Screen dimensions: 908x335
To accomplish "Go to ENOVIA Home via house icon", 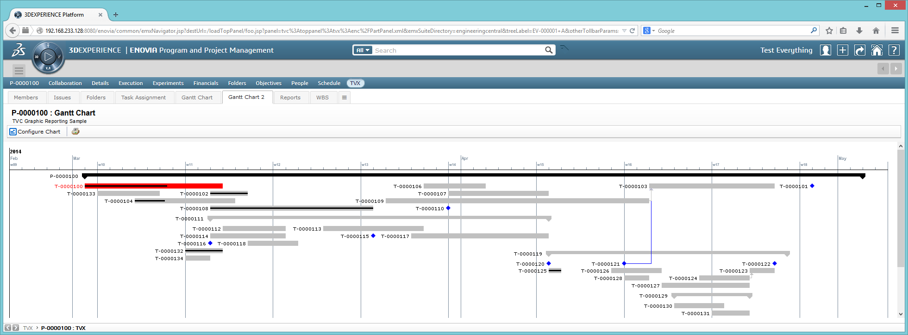I will click(877, 50).
